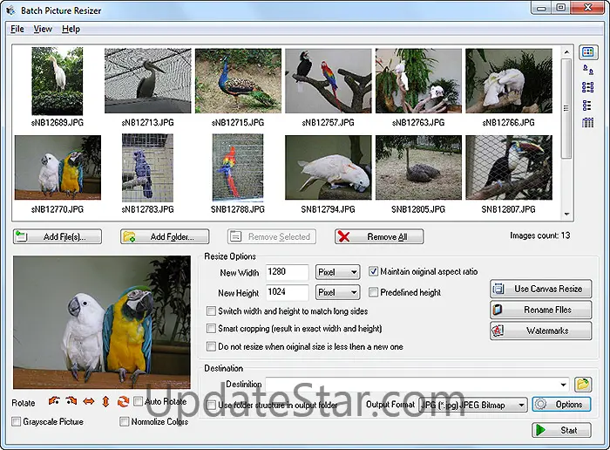The height and width of the screenshot is (450, 610).
Task: Flip image vertically with up-down arrow icon
Action: (105, 402)
